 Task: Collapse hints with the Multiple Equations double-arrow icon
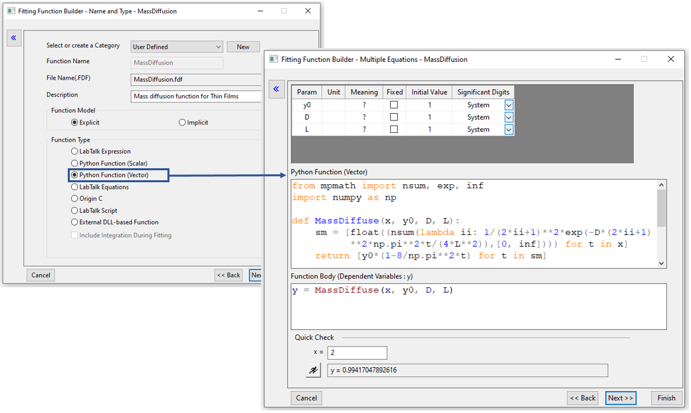pos(277,90)
